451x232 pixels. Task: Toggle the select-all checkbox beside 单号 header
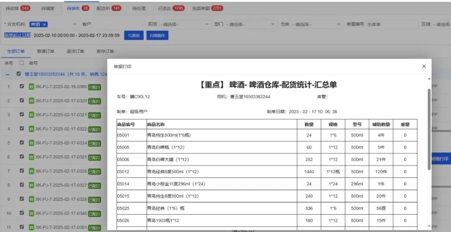coord(22,63)
